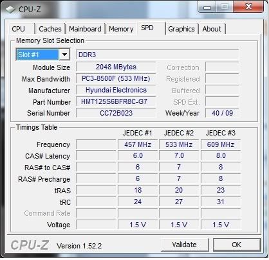Select the serial number CC72B023

click(116, 113)
